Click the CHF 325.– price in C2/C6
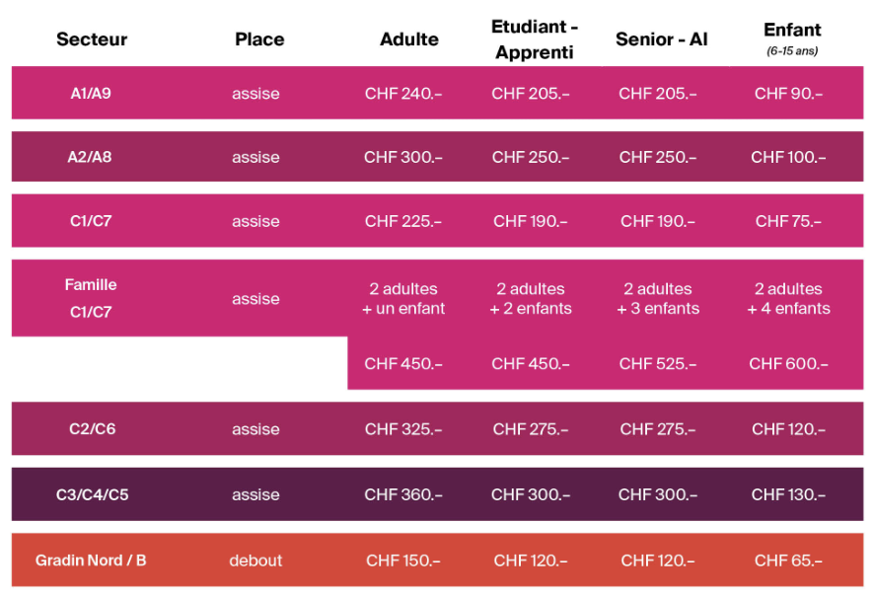 pos(403,429)
